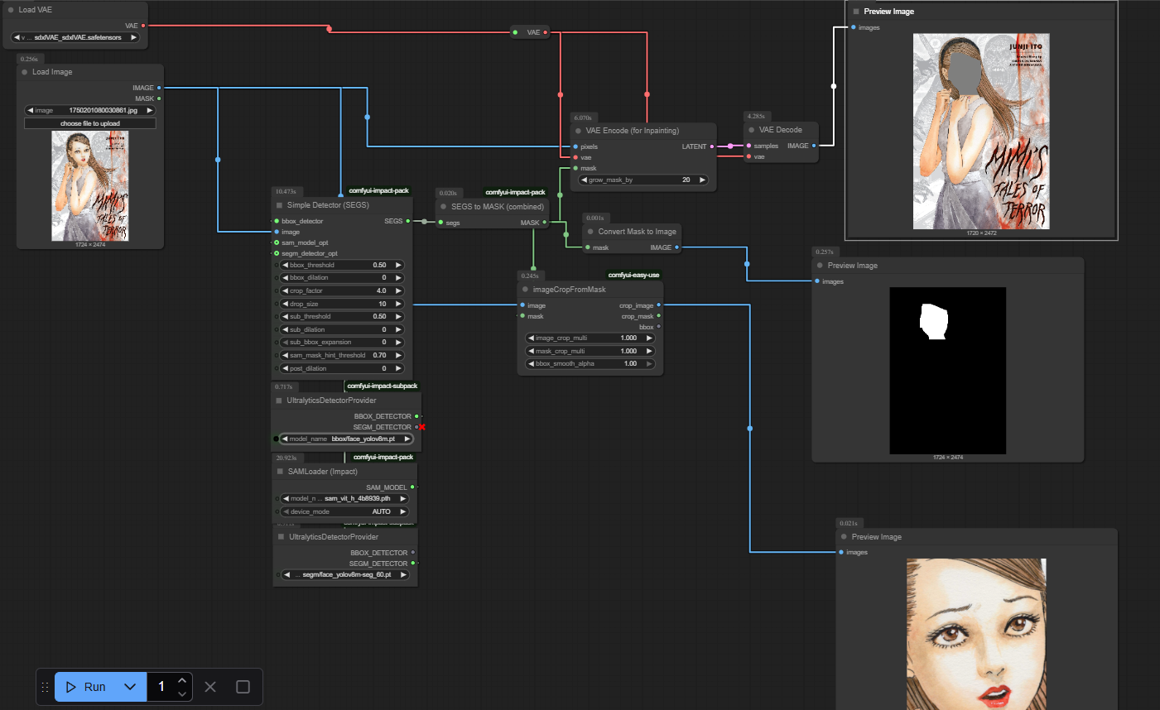
Task: Collapse the Load Image node
Action: click(x=25, y=72)
